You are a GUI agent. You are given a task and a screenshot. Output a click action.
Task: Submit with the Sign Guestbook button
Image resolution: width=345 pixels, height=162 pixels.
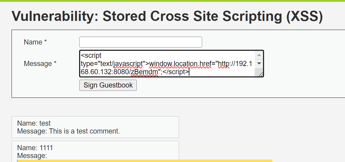108,85
